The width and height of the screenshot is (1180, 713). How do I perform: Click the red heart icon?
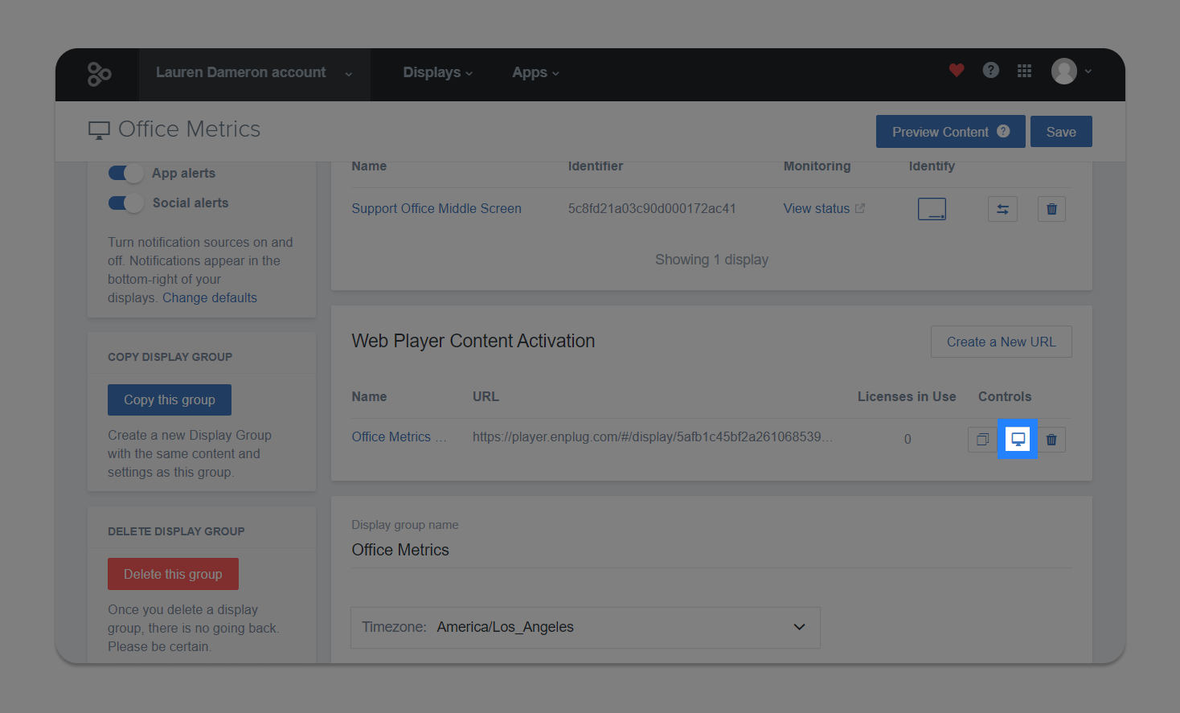pyautogui.click(x=956, y=71)
